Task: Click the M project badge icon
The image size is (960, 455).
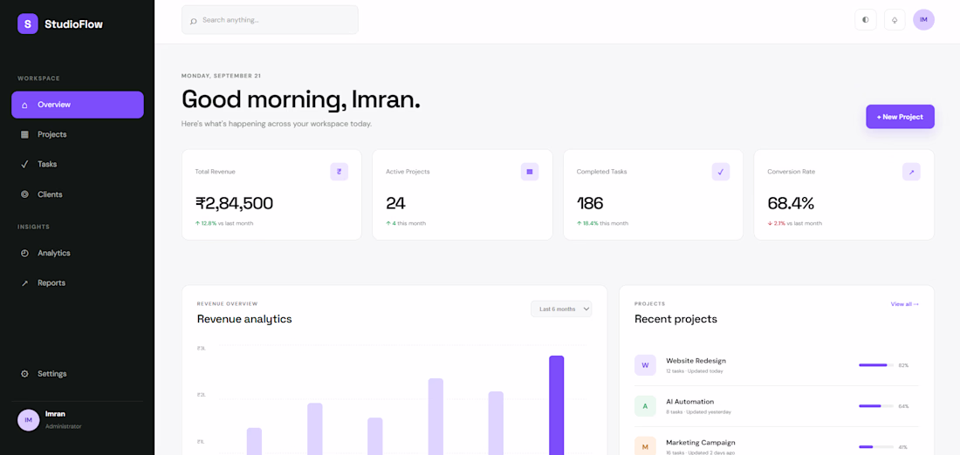Action: [645, 446]
